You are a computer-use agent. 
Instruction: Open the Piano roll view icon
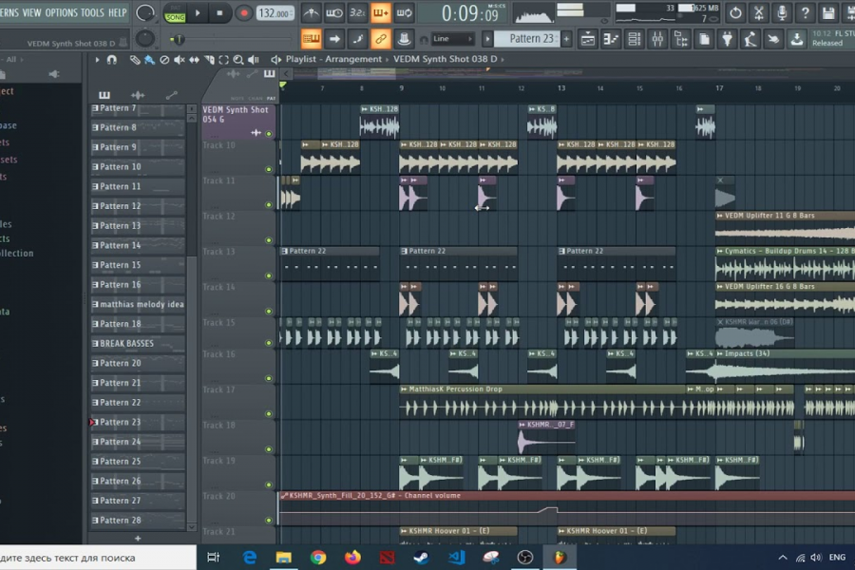pos(611,39)
